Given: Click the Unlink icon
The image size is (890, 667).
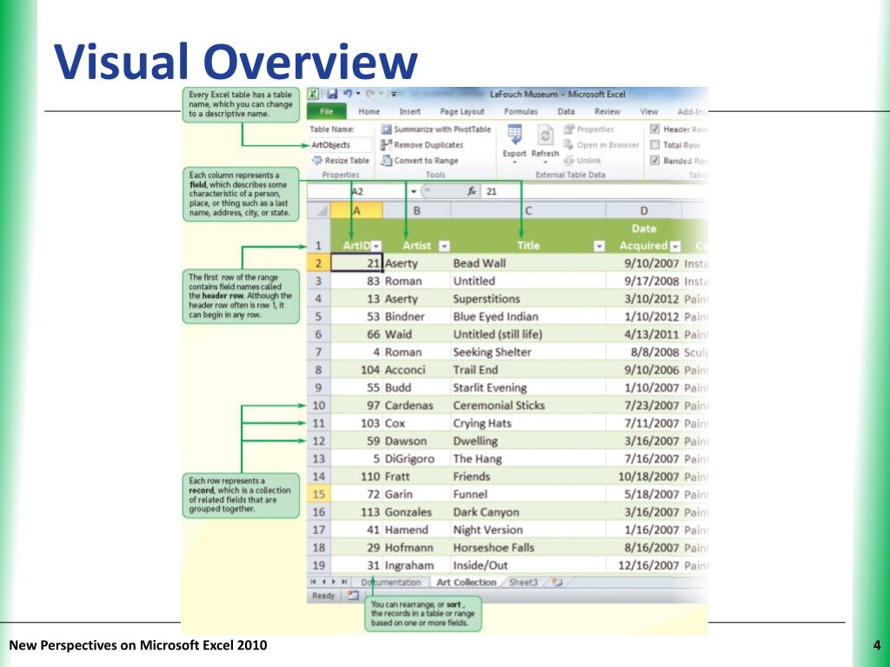Looking at the screenshot, I should 568,161.
